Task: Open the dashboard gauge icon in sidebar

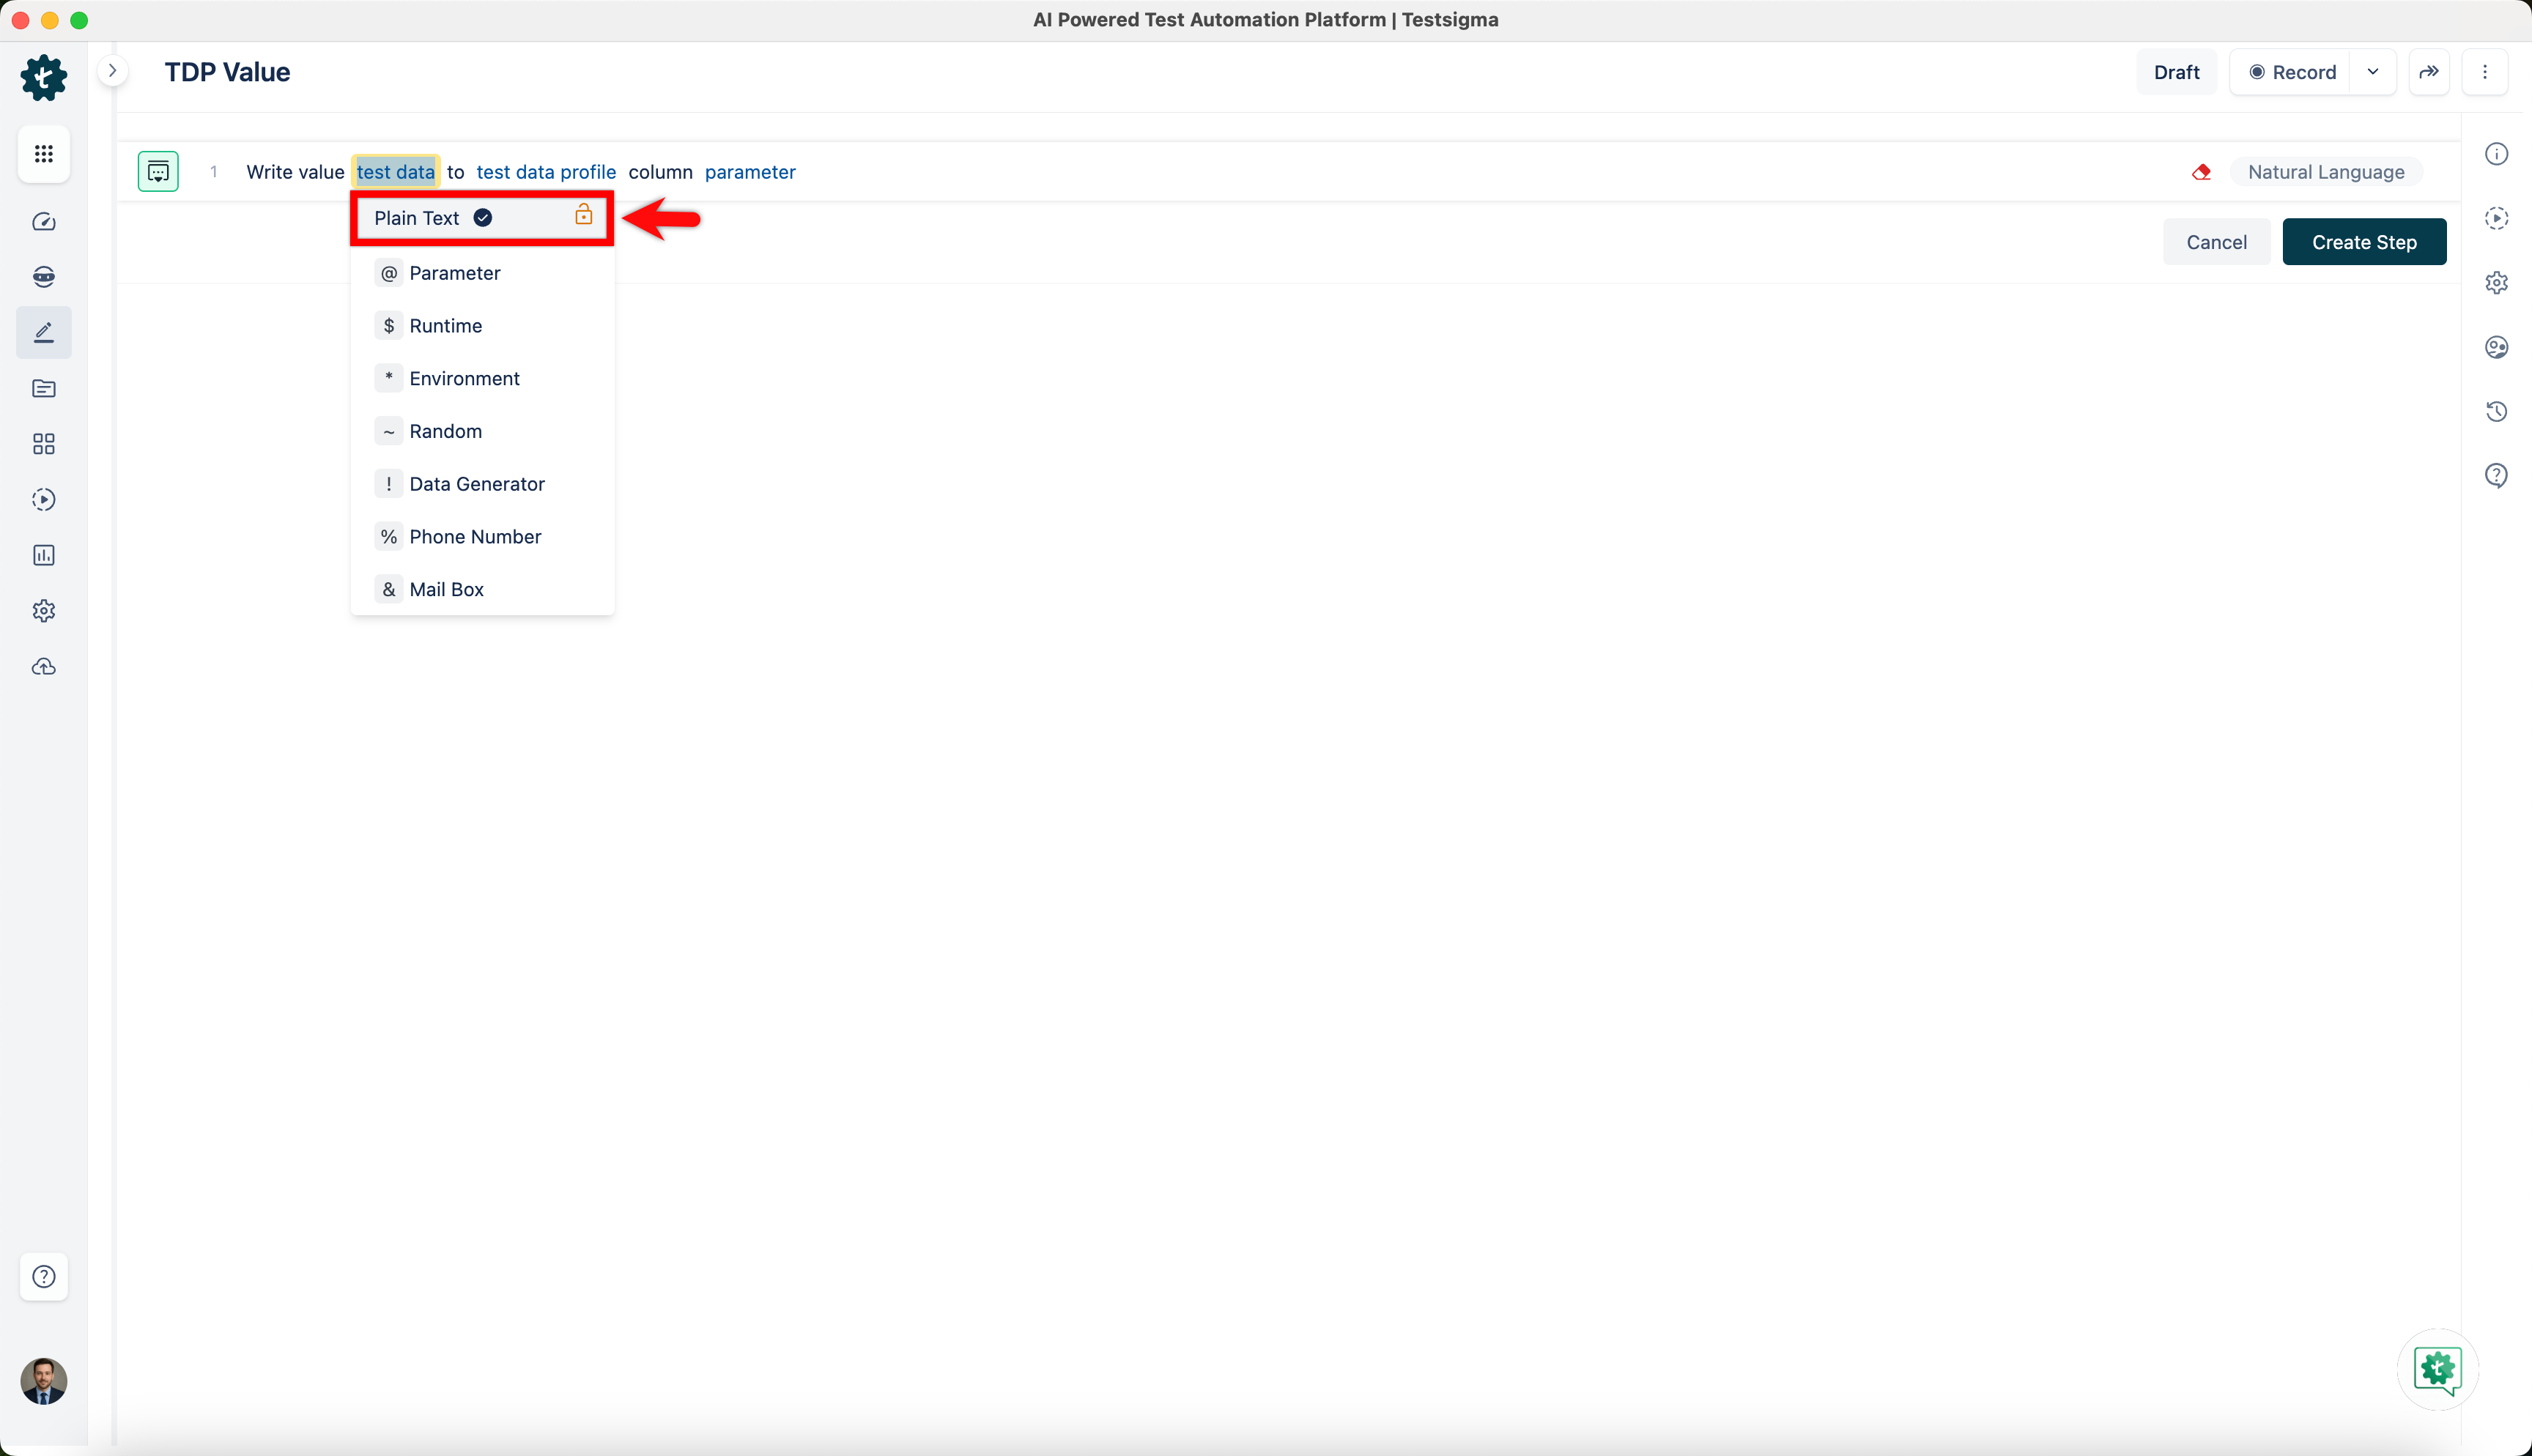Action: tap(43, 222)
